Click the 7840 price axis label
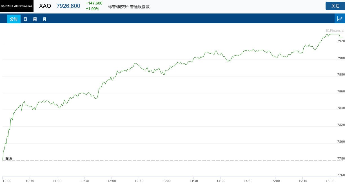Viewport: 345px width, 184px height. pyautogui.click(x=341, y=108)
